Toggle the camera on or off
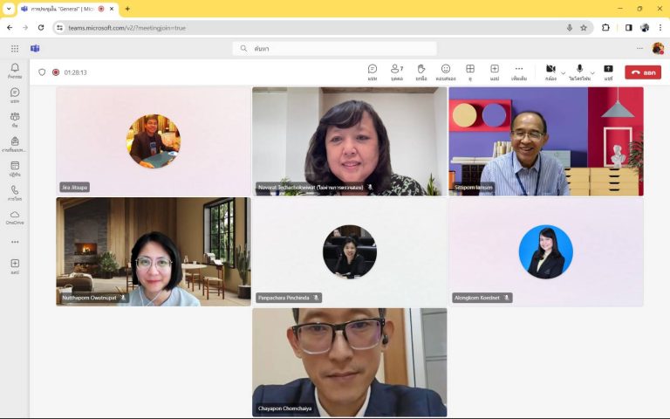Image resolution: width=670 pixels, height=419 pixels. pyautogui.click(x=550, y=71)
